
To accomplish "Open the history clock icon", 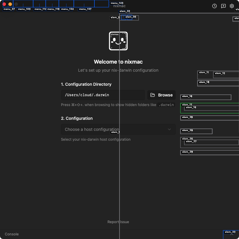I will point(214,6).
